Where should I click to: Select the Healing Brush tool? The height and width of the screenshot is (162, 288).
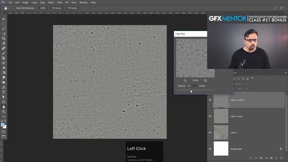tap(4, 48)
